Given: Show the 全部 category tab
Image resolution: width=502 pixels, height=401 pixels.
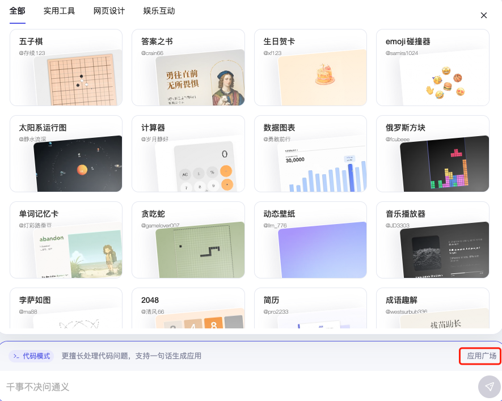Looking at the screenshot, I should pyautogui.click(x=18, y=11).
